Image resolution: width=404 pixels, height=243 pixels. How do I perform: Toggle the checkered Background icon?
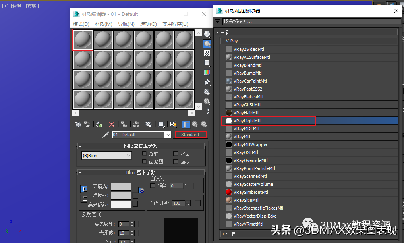click(x=207, y=53)
